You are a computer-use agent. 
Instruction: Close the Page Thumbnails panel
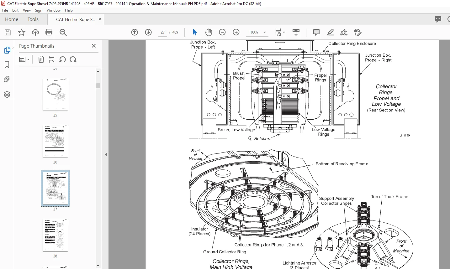(x=93, y=46)
